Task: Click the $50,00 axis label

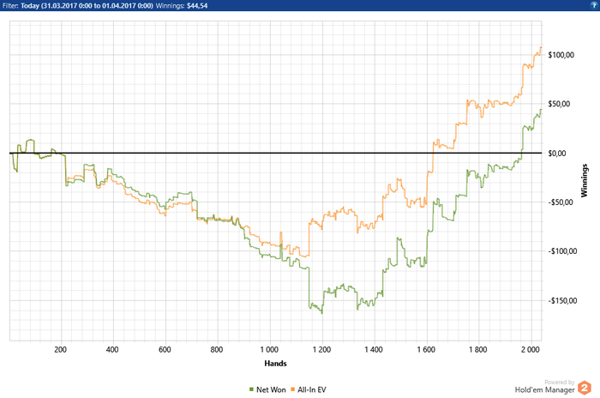Action: click(x=559, y=104)
